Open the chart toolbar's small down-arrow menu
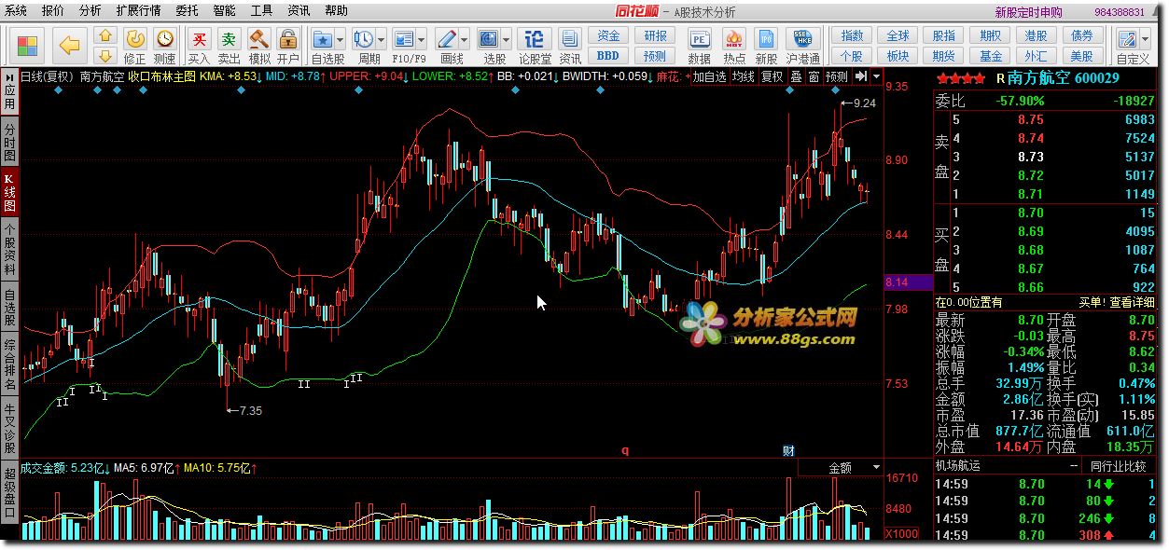This screenshot has width=1169, height=550. [877, 76]
